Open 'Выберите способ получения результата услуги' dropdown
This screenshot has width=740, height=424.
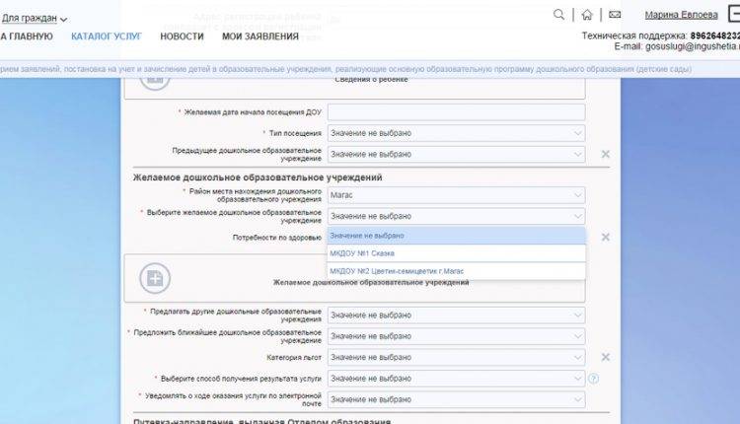pyautogui.click(x=456, y=379)
